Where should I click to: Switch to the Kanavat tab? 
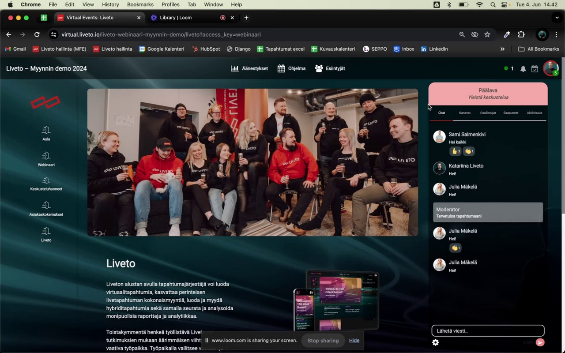pyautogui.click(x=465, y=113)
